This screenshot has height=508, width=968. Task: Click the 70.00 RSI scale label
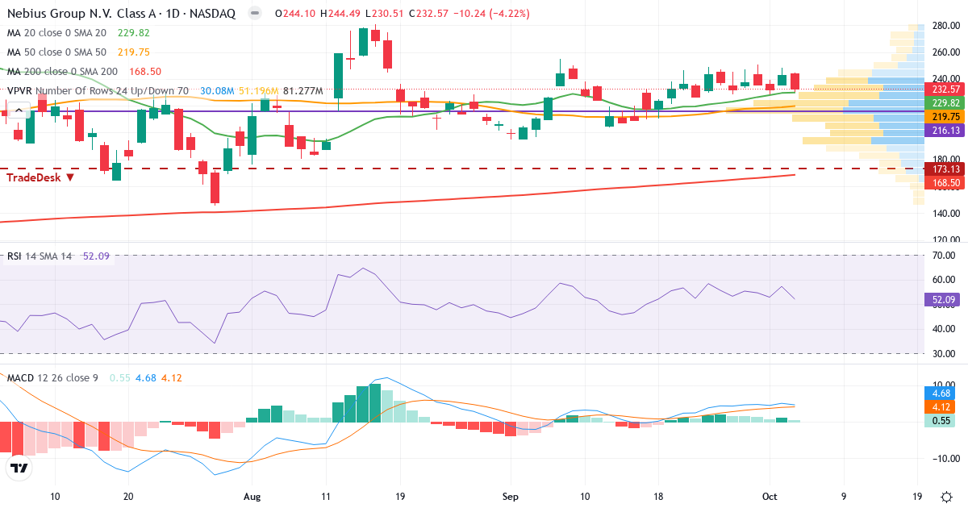click(945, 256)
